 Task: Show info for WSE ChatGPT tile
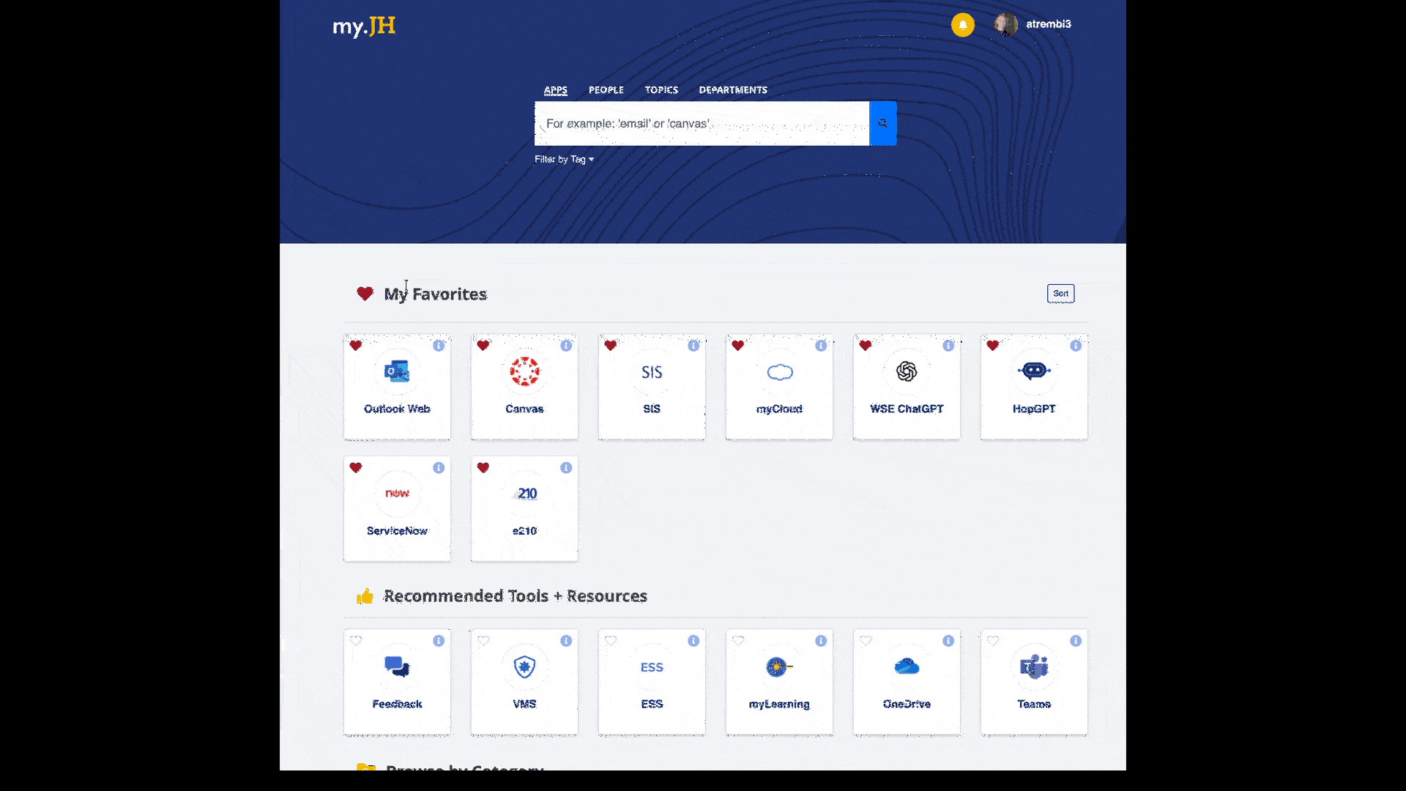pyautogui.click(x=948, y=346)
